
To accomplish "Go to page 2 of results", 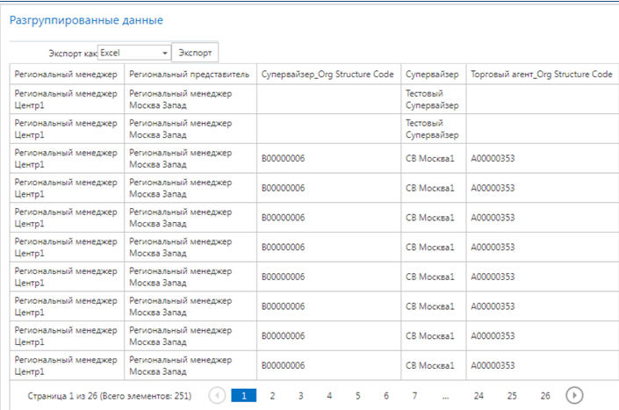I will click(272, 396).
